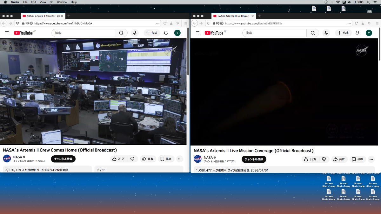Focus the 検索 search field in left window
Viewport: 381px width, 214px height.
click(x=84, y=33)
